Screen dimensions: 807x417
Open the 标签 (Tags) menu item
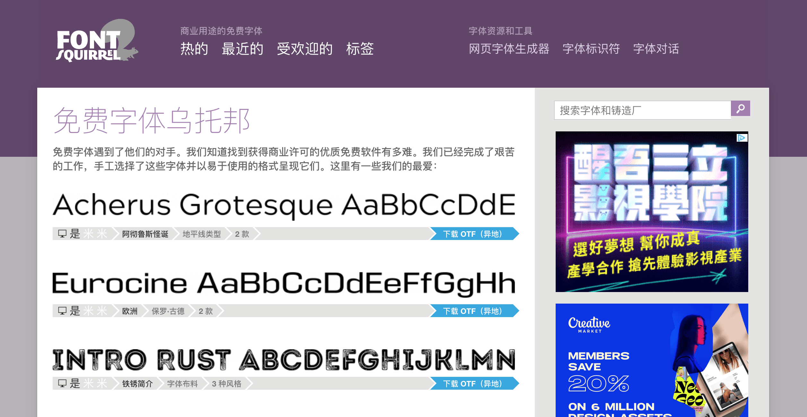click(x=360, y=49)
